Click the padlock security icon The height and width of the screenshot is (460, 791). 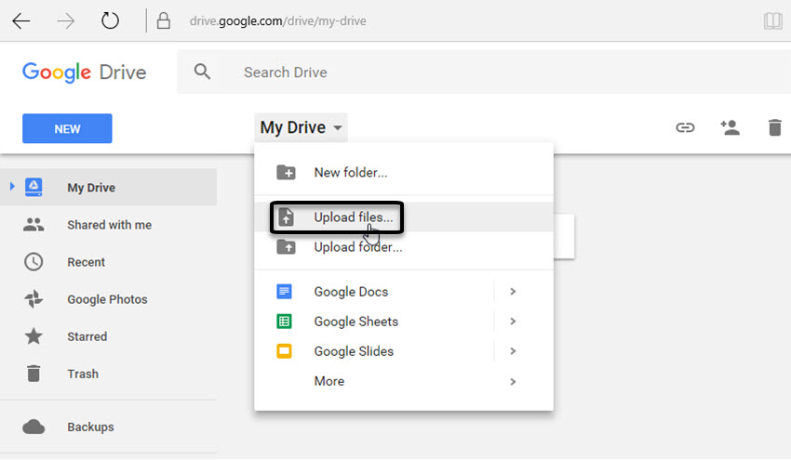tap(164, 20)
